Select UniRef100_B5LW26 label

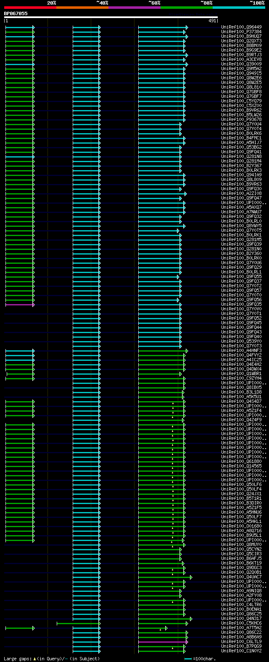click(x=241, y=115)
